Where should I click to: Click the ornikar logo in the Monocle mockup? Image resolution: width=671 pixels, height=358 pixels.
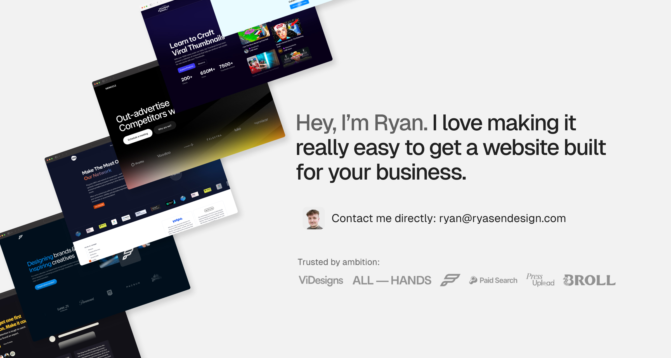pyautogui.click(x=261, y=121)
